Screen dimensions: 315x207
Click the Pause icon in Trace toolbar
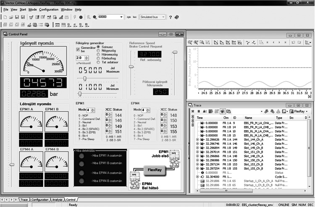(x=199, y=111)
